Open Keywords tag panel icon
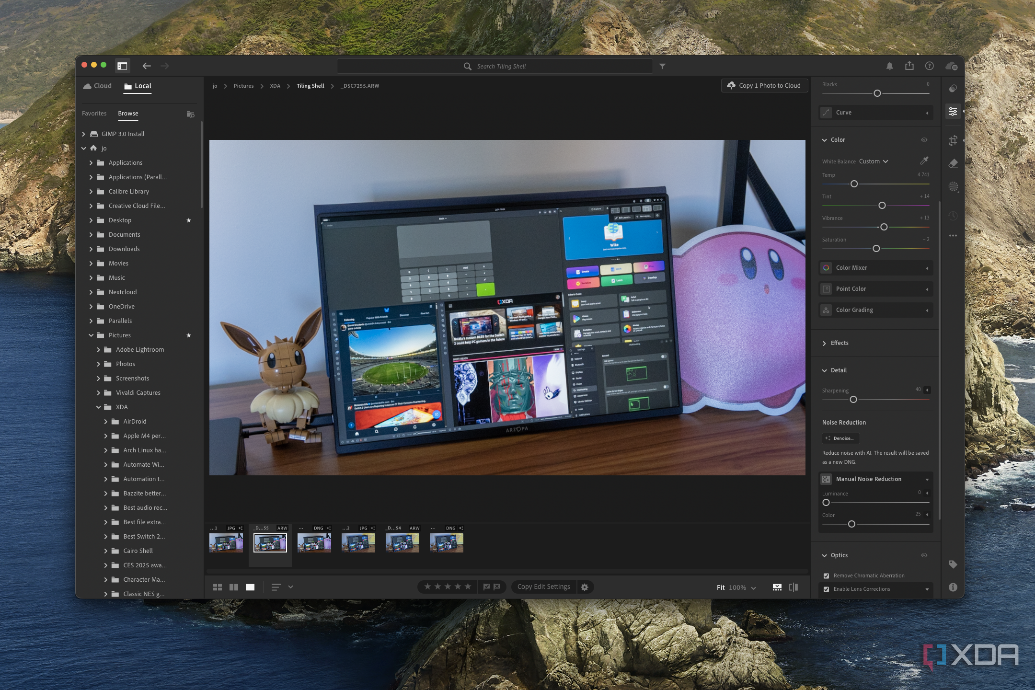Viewport: 1035px width, 690px height. click(x=953, y=564)
